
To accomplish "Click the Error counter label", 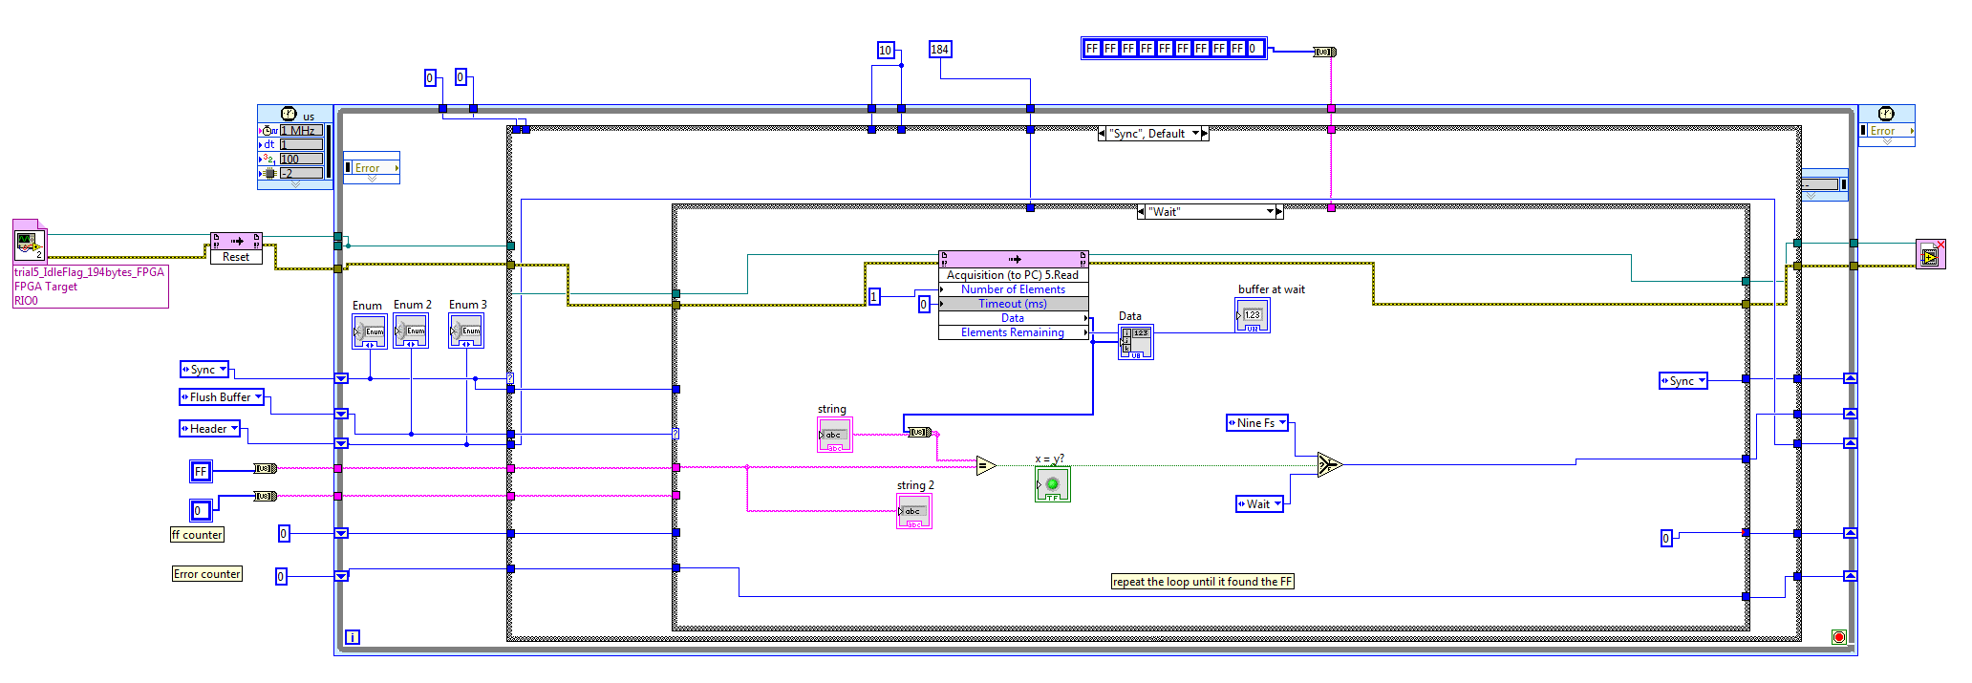I will click(x=207, y=574).
